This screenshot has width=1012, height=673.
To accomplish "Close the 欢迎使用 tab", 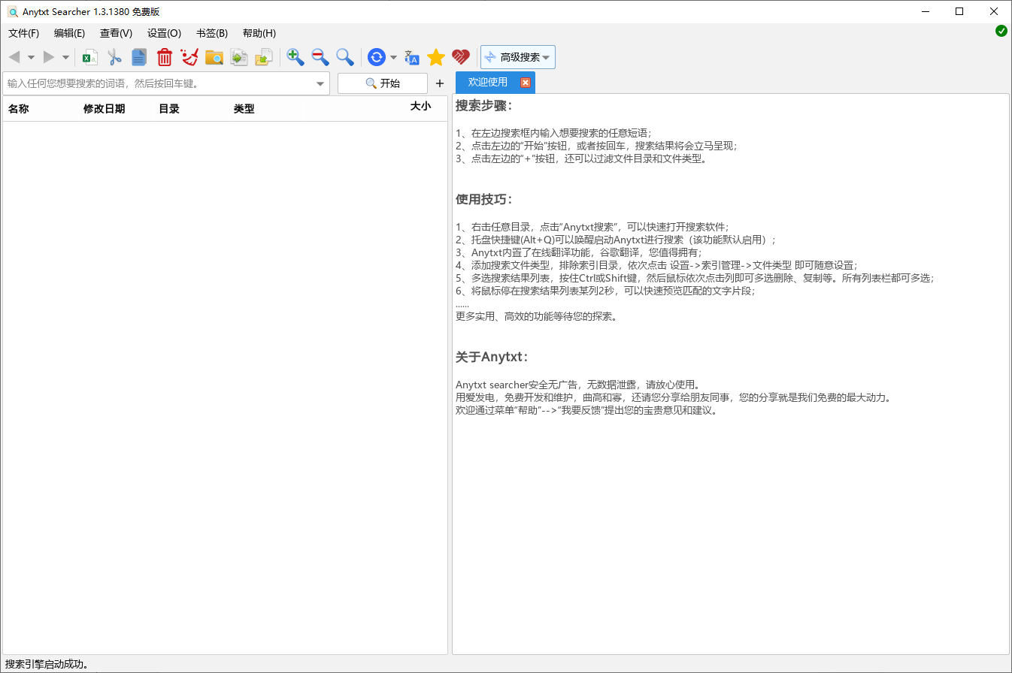I will click(x=526, y=83).
